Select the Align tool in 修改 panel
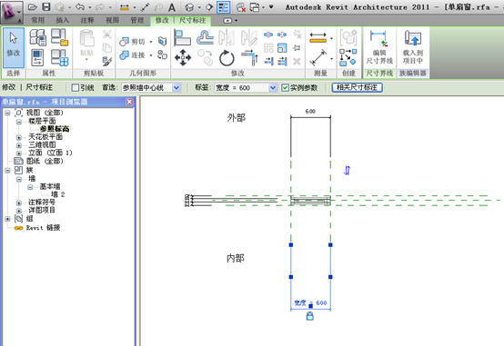504x346 pixels. 182,37
